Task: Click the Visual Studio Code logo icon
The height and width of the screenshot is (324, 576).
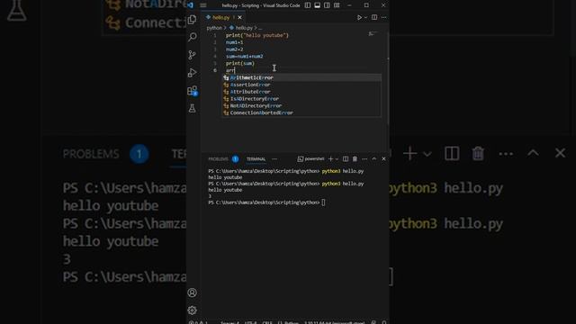Action: tap(191, 5)
